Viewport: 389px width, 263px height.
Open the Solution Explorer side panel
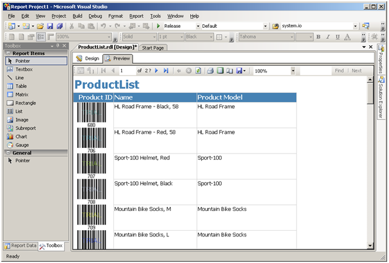pos(381,97)
